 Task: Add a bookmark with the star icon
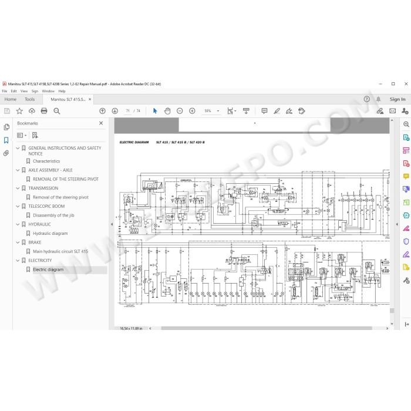click(19, 111)
